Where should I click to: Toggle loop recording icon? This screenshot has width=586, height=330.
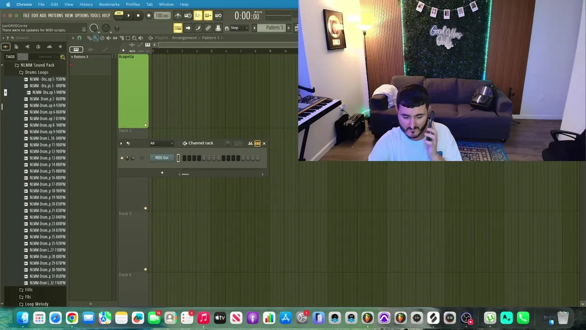click(x=218, y=16)
